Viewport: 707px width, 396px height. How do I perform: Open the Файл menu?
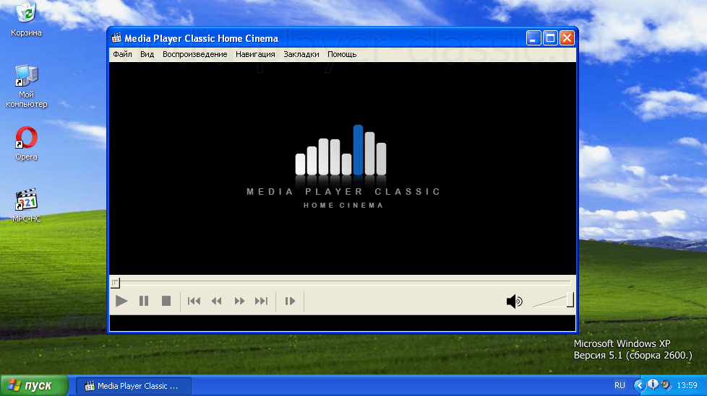[x=122, y=54]
